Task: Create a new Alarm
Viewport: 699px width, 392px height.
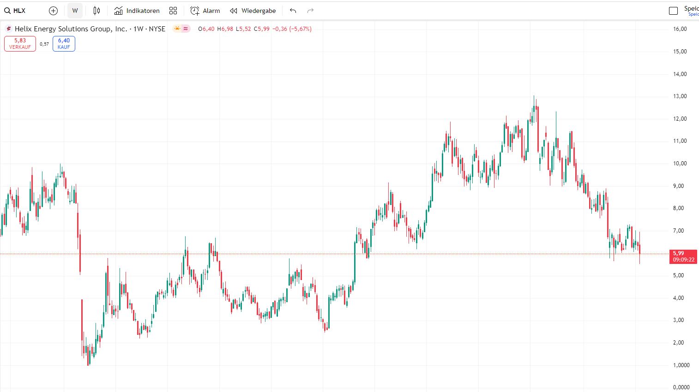Action: click(x=205, y=11)
